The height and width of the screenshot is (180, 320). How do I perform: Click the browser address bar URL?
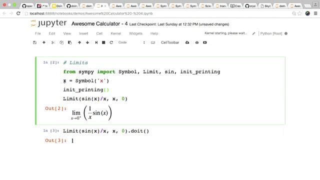[91, 13]
